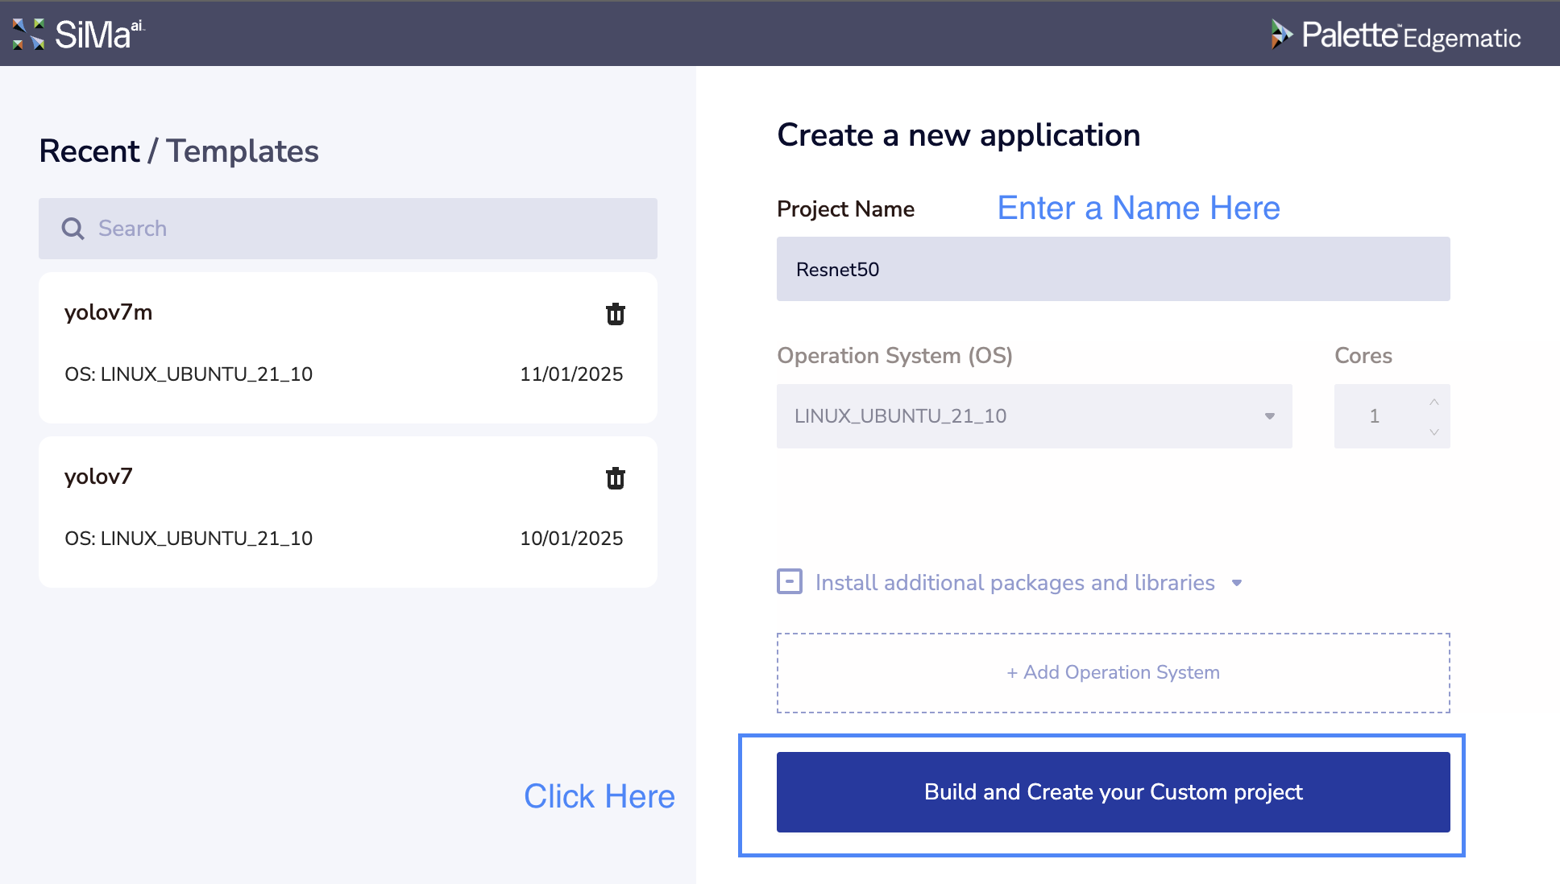Screen dimensions: 1560x884
Task: Decrease the Cores value with down arrow
Action: 1433,432
